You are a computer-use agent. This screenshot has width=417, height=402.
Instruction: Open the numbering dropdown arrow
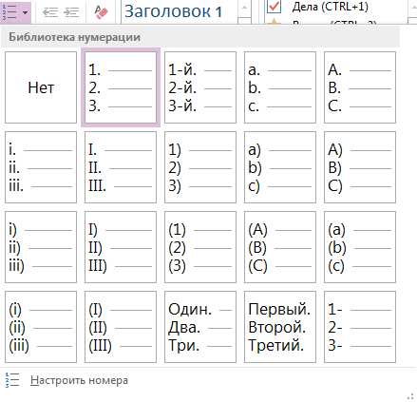point(25,12)
